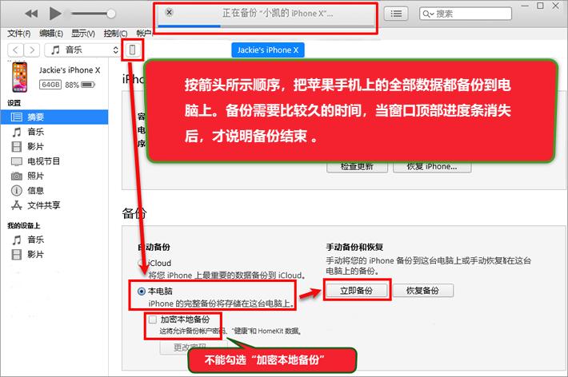
Task: Select 信息 (Info) in the sidebar
Action: 36,190
